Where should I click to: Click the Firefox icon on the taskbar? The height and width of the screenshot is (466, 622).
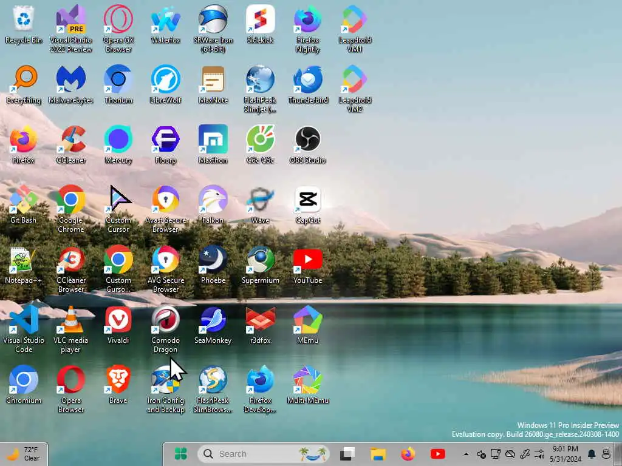coord(408,454)
